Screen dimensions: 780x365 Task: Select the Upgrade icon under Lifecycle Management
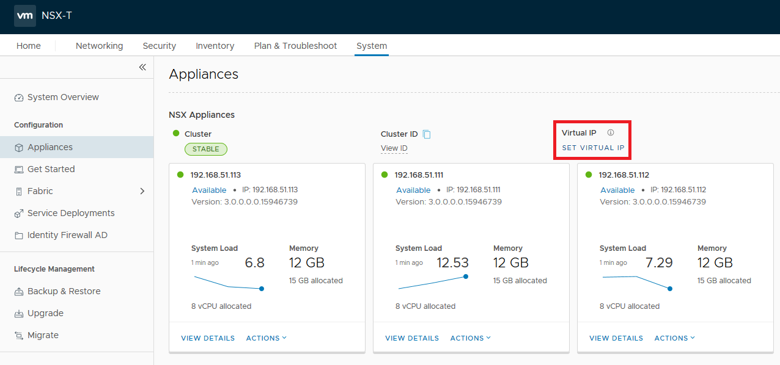[19, 313]
